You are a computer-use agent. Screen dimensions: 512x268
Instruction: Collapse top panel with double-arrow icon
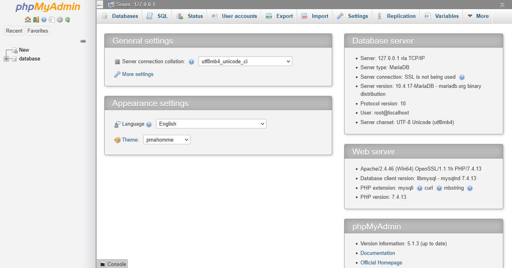pyautogui.click(x=502, y=5)
